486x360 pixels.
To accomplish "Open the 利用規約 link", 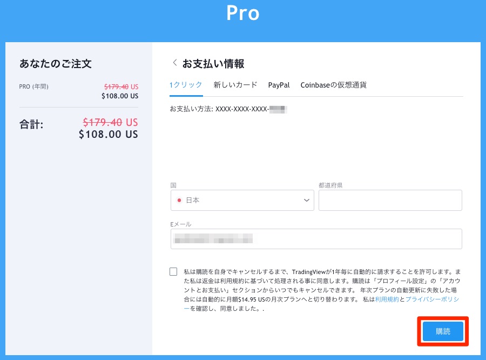I will click(x=387, y=299).
